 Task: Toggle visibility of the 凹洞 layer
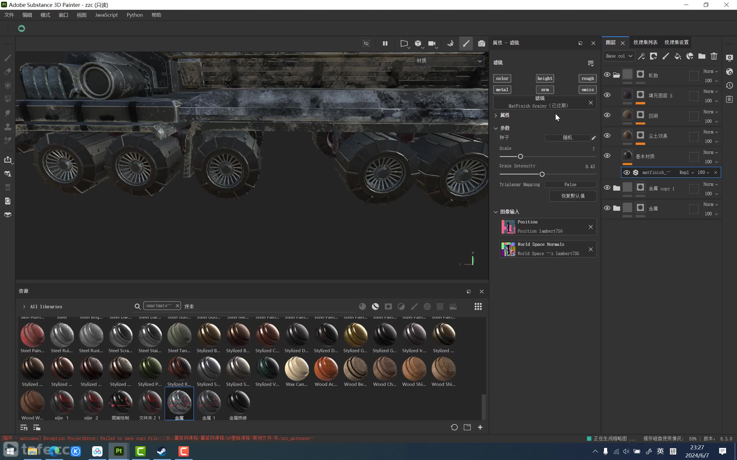pyautogui.click(x=607, y=115)
